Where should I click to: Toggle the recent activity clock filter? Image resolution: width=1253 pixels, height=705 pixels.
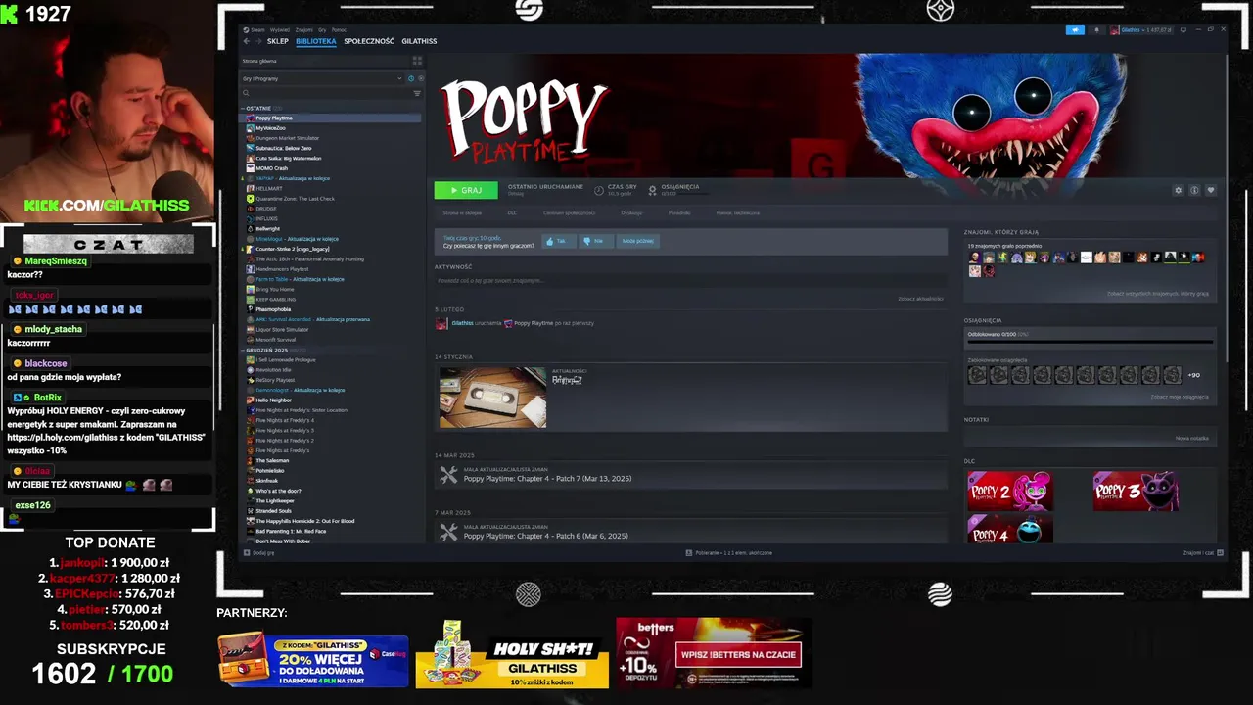point(411,78)
